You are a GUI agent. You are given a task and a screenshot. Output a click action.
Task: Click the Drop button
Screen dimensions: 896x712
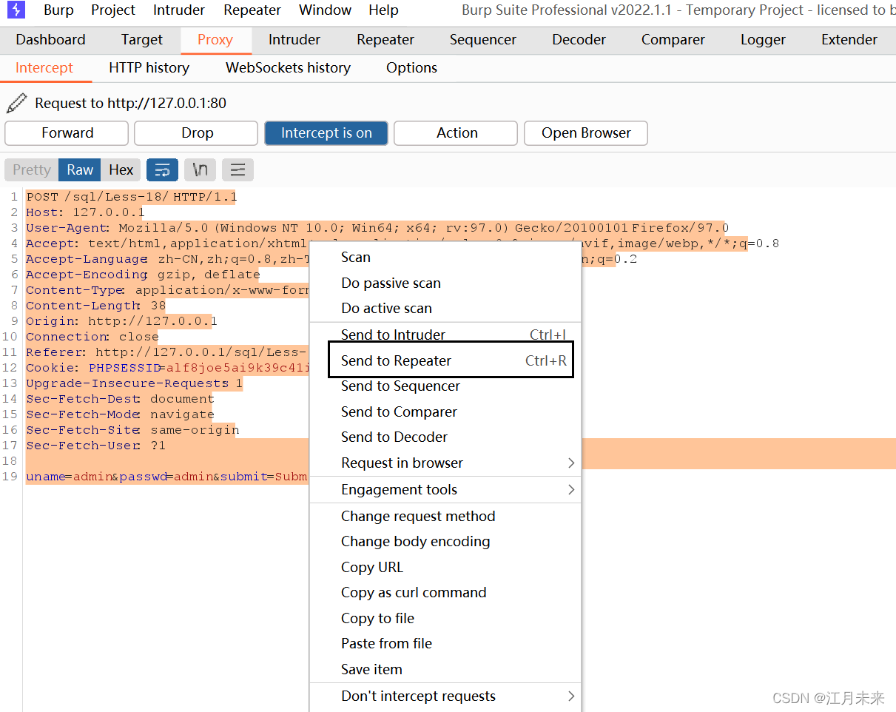coord(197,133)
